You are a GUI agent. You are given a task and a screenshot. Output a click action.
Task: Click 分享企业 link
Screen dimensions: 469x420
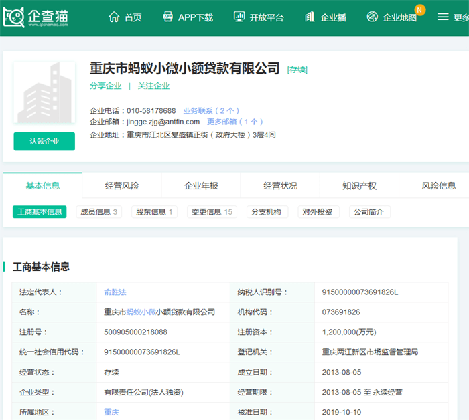coord(106,86)
